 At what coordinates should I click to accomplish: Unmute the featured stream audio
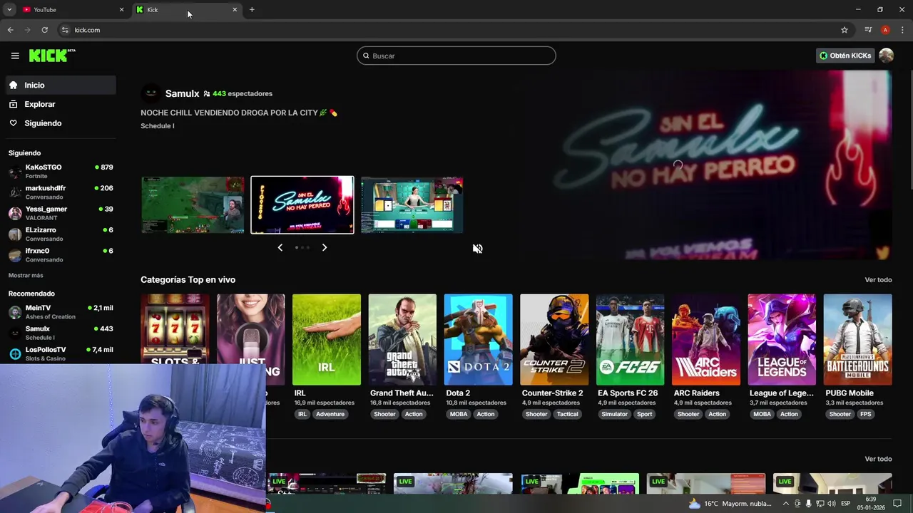coord(477,249)
